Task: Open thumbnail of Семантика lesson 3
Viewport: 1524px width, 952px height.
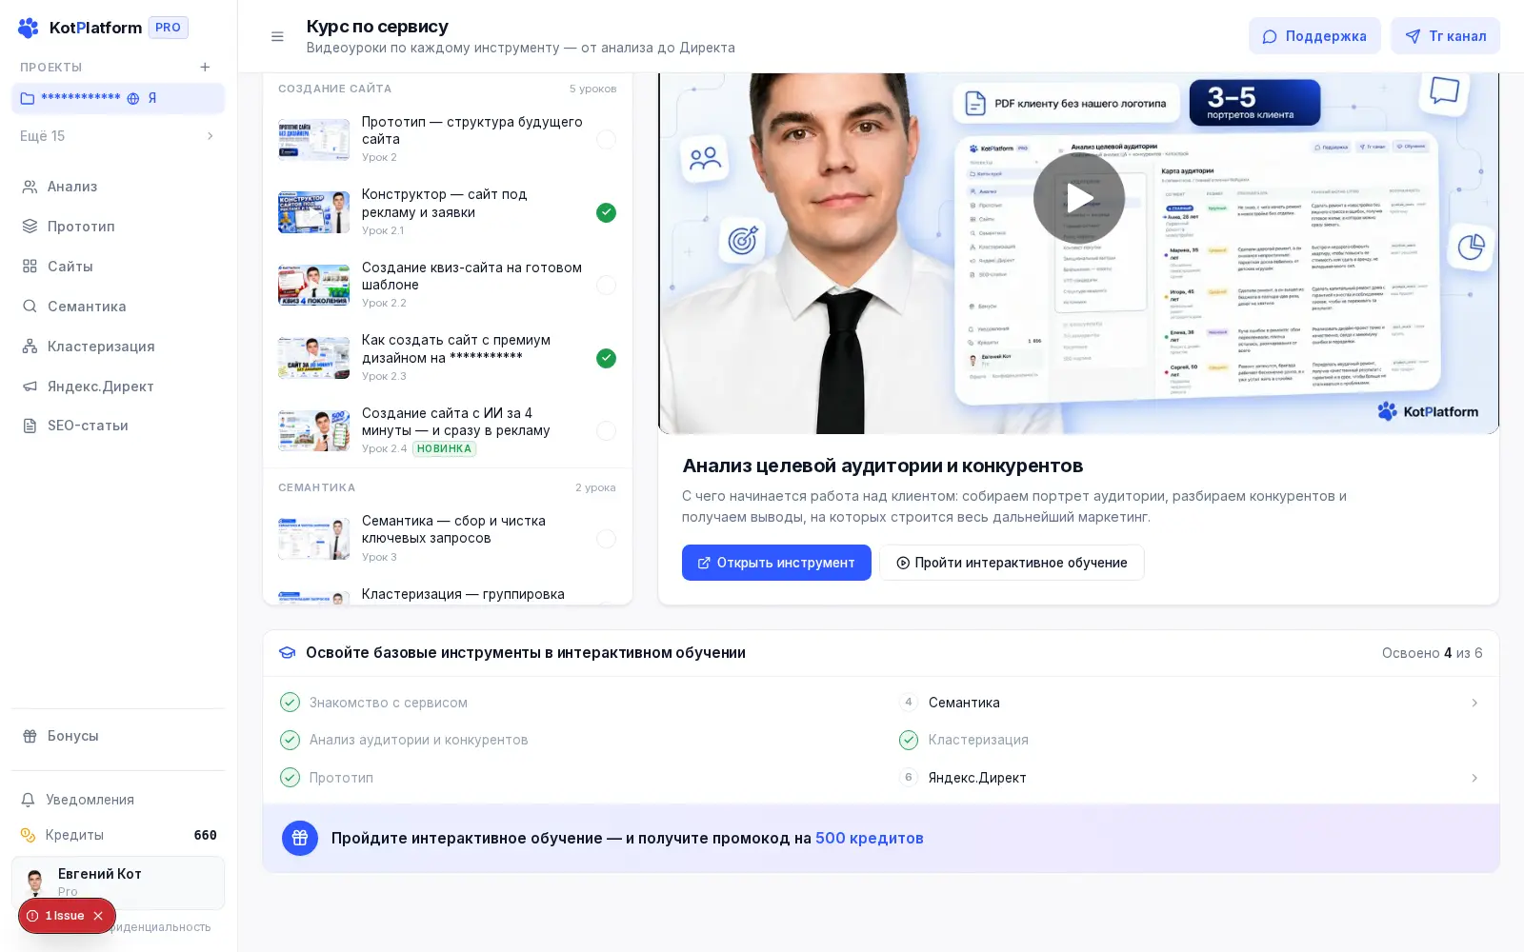Action: 313,539
